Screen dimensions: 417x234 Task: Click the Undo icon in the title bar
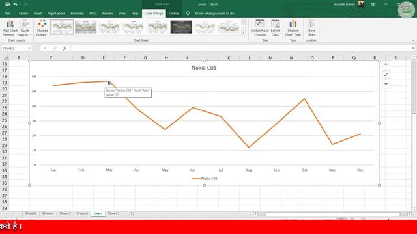click(x=15, y=5)
